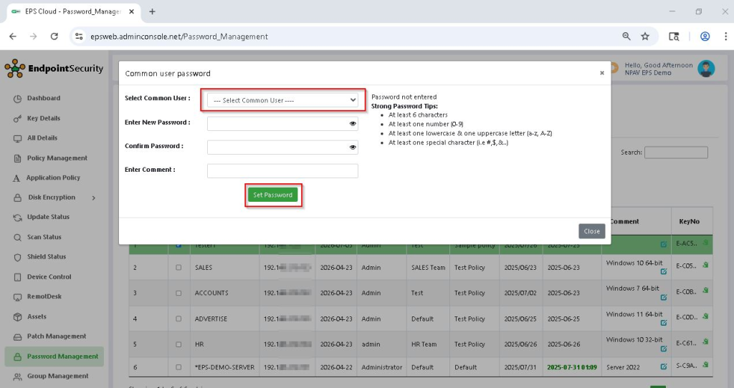Screen dimensions: 734x388
Task: Dismiss dialog using the X icon
Action: click(x=601, y=72)
